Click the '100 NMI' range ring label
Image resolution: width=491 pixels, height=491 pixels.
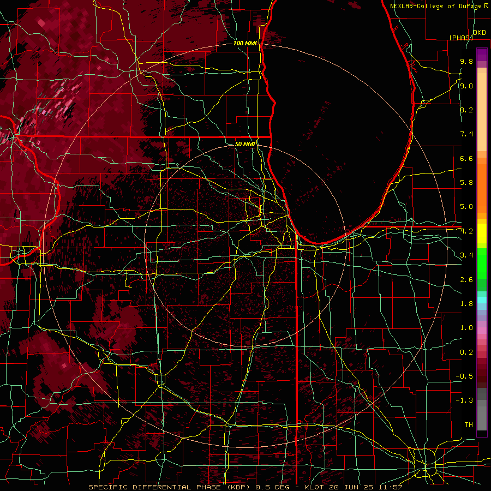point(245,43)
